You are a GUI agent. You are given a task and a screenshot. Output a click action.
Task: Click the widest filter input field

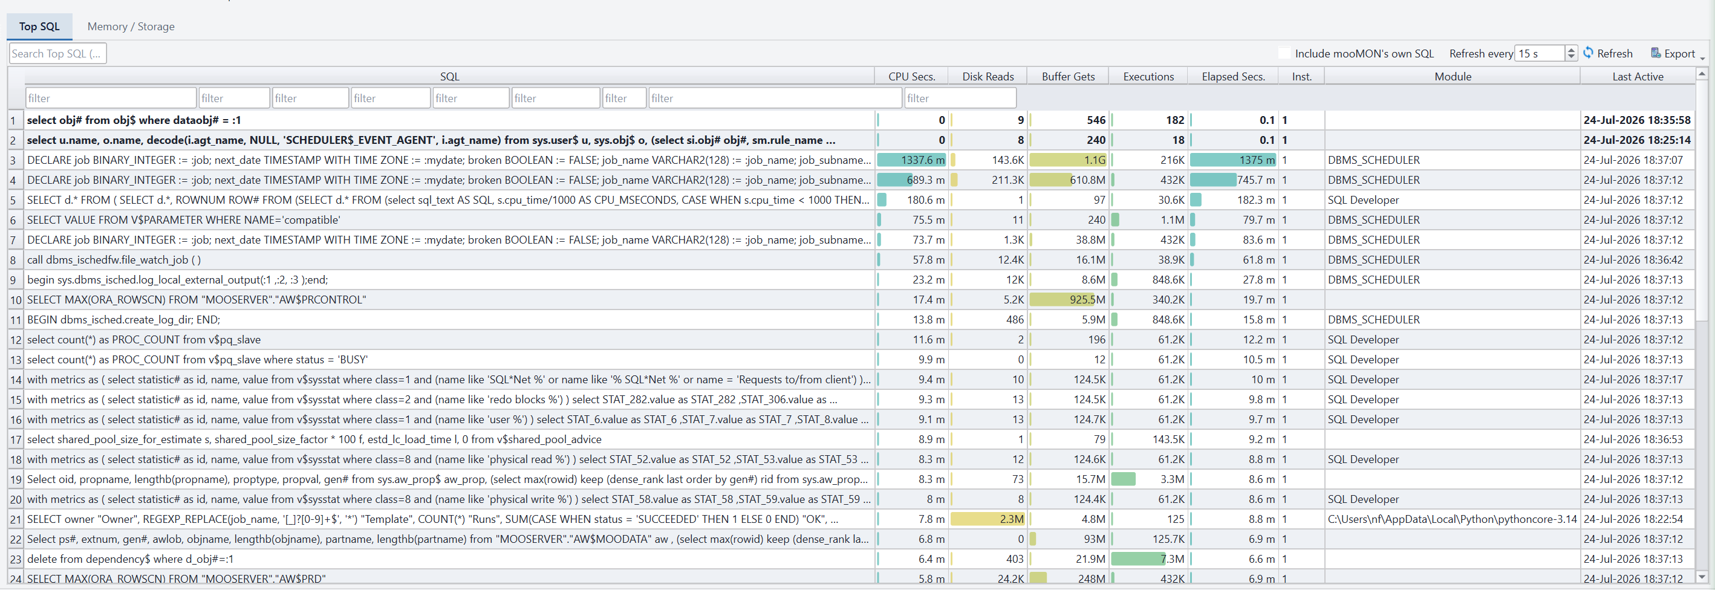coord(776,99)
